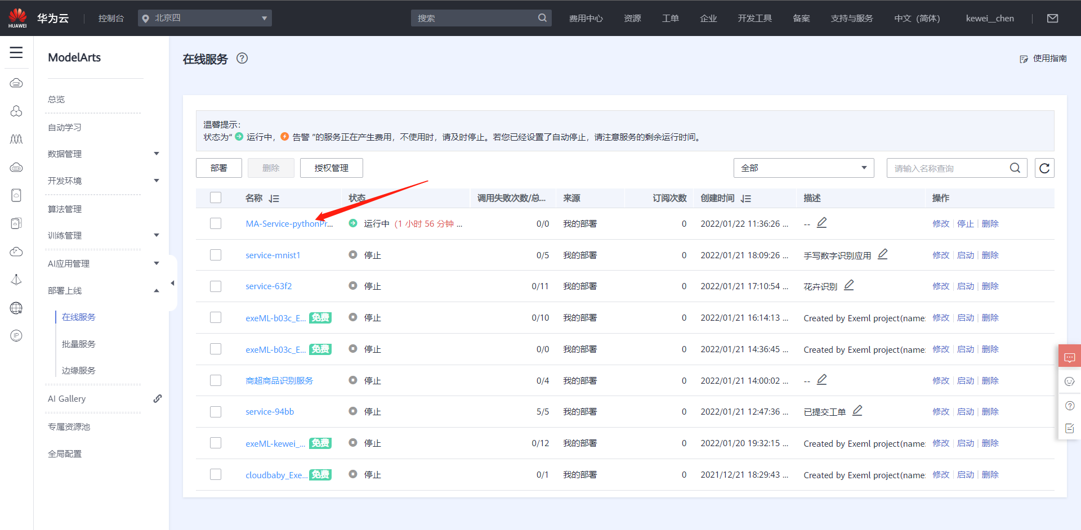Image resolution: width=1081 pixels, height=530 pixels.
Task: Edit description 手写数字识别应用 pencil icon
Action: [x=882, y=254]
